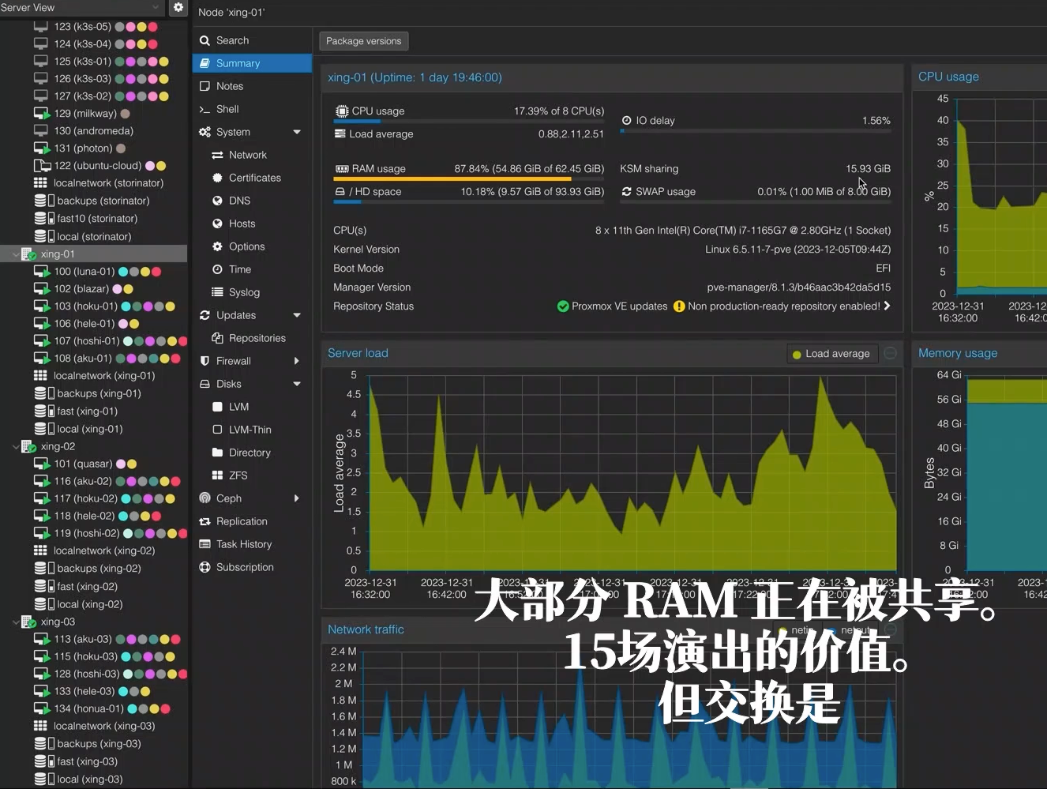Open the Syslog menu item

coord(244,292)
